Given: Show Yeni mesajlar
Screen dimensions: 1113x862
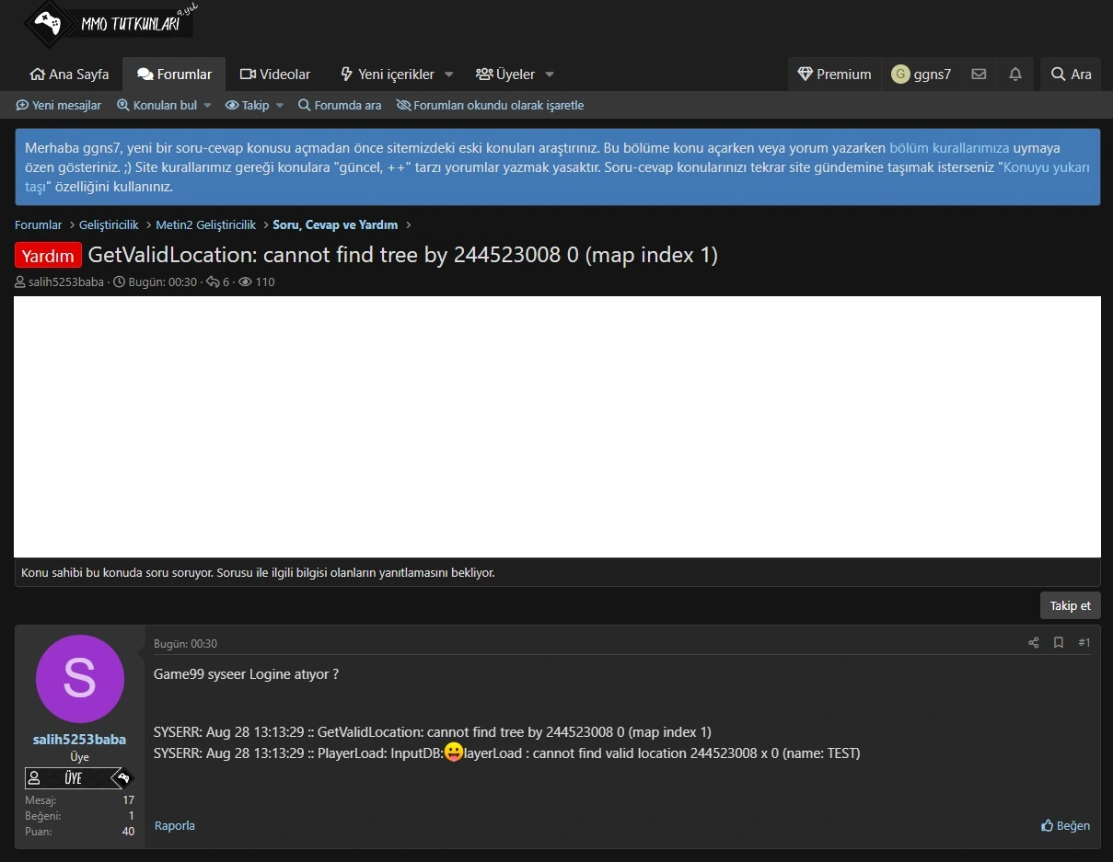Looking at the screenshot, I should (59, 105).
